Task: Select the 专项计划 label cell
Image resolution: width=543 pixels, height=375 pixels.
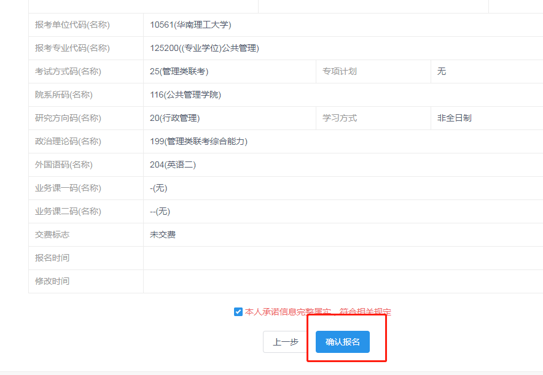Action: pos(340,72)
